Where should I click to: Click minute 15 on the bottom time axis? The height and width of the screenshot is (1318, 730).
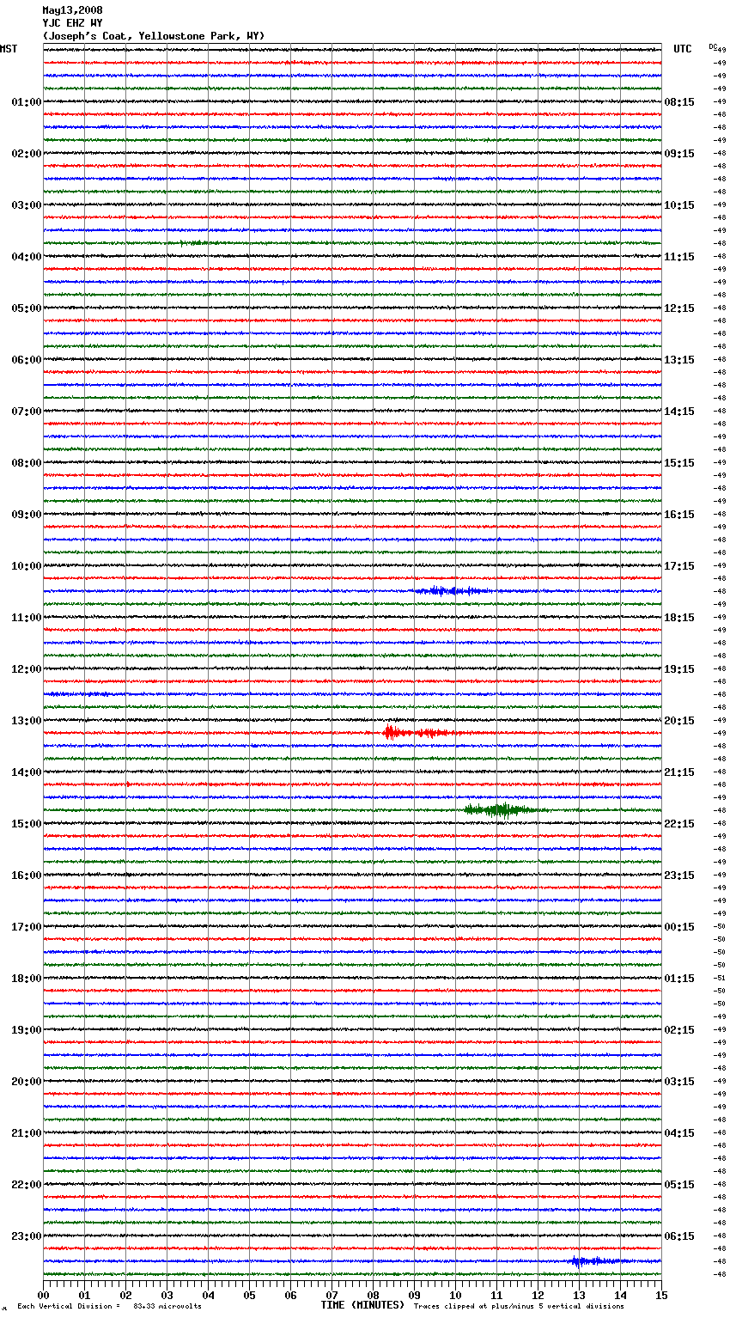[661, 1295]
